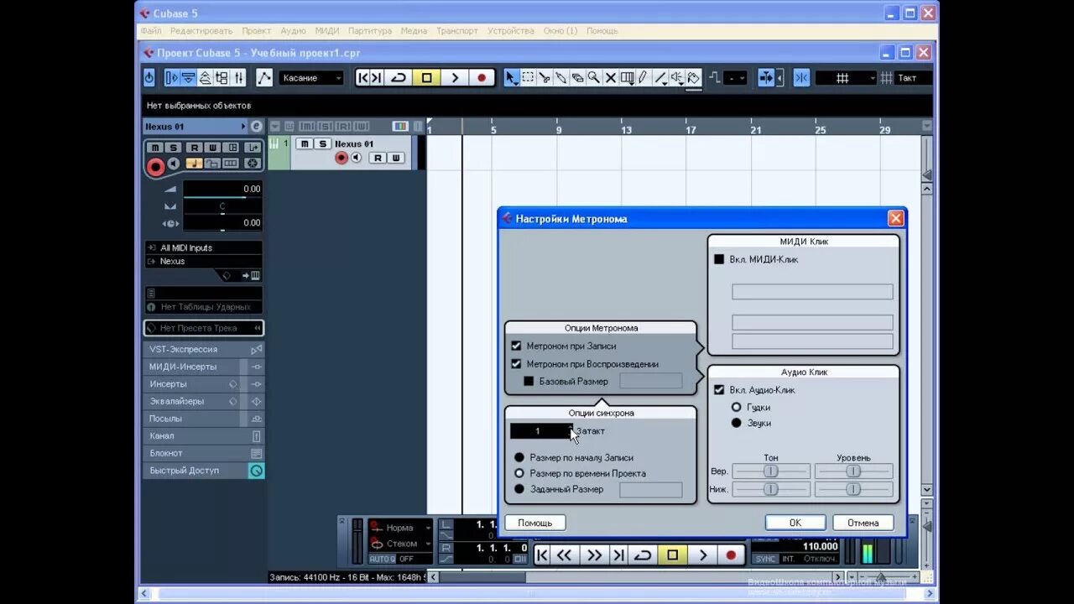Toggle Autoscroll icon
The height and width of the screenshot is (604, 1074).
coord(766,78)
